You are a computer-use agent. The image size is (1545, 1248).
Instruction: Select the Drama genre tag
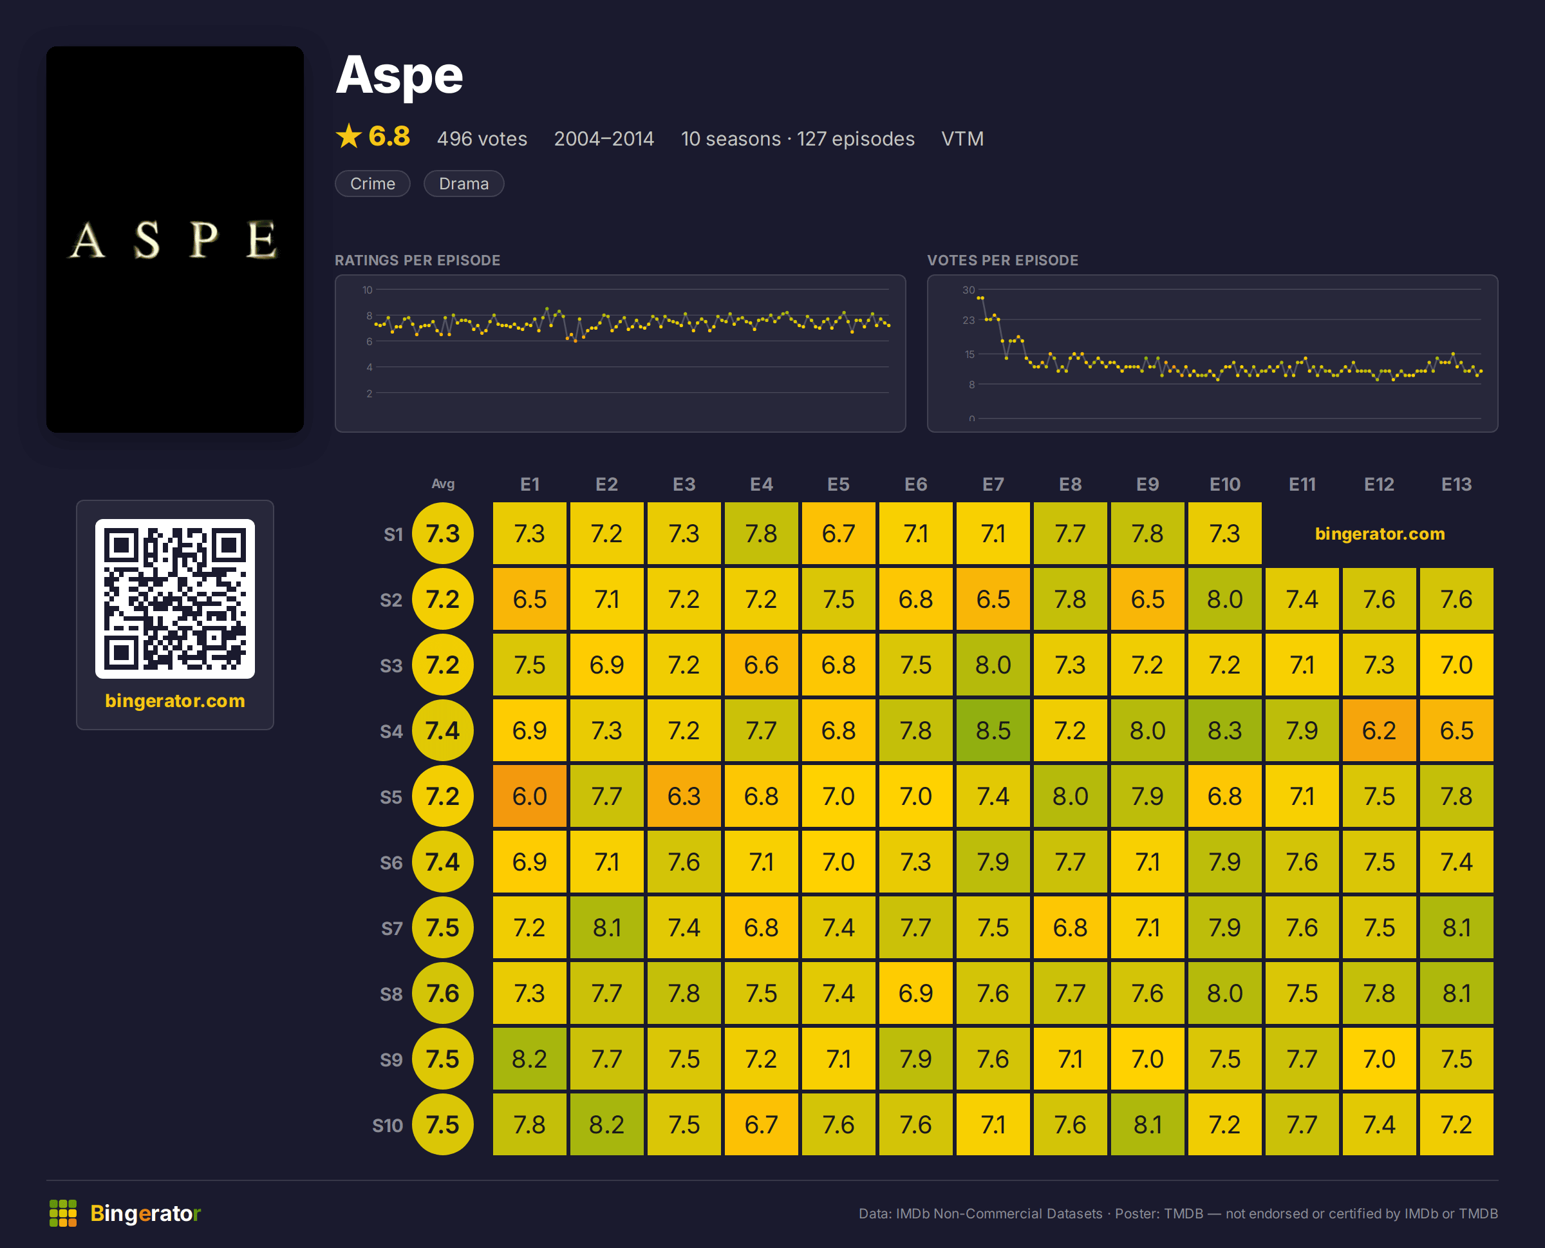point(464,184)
